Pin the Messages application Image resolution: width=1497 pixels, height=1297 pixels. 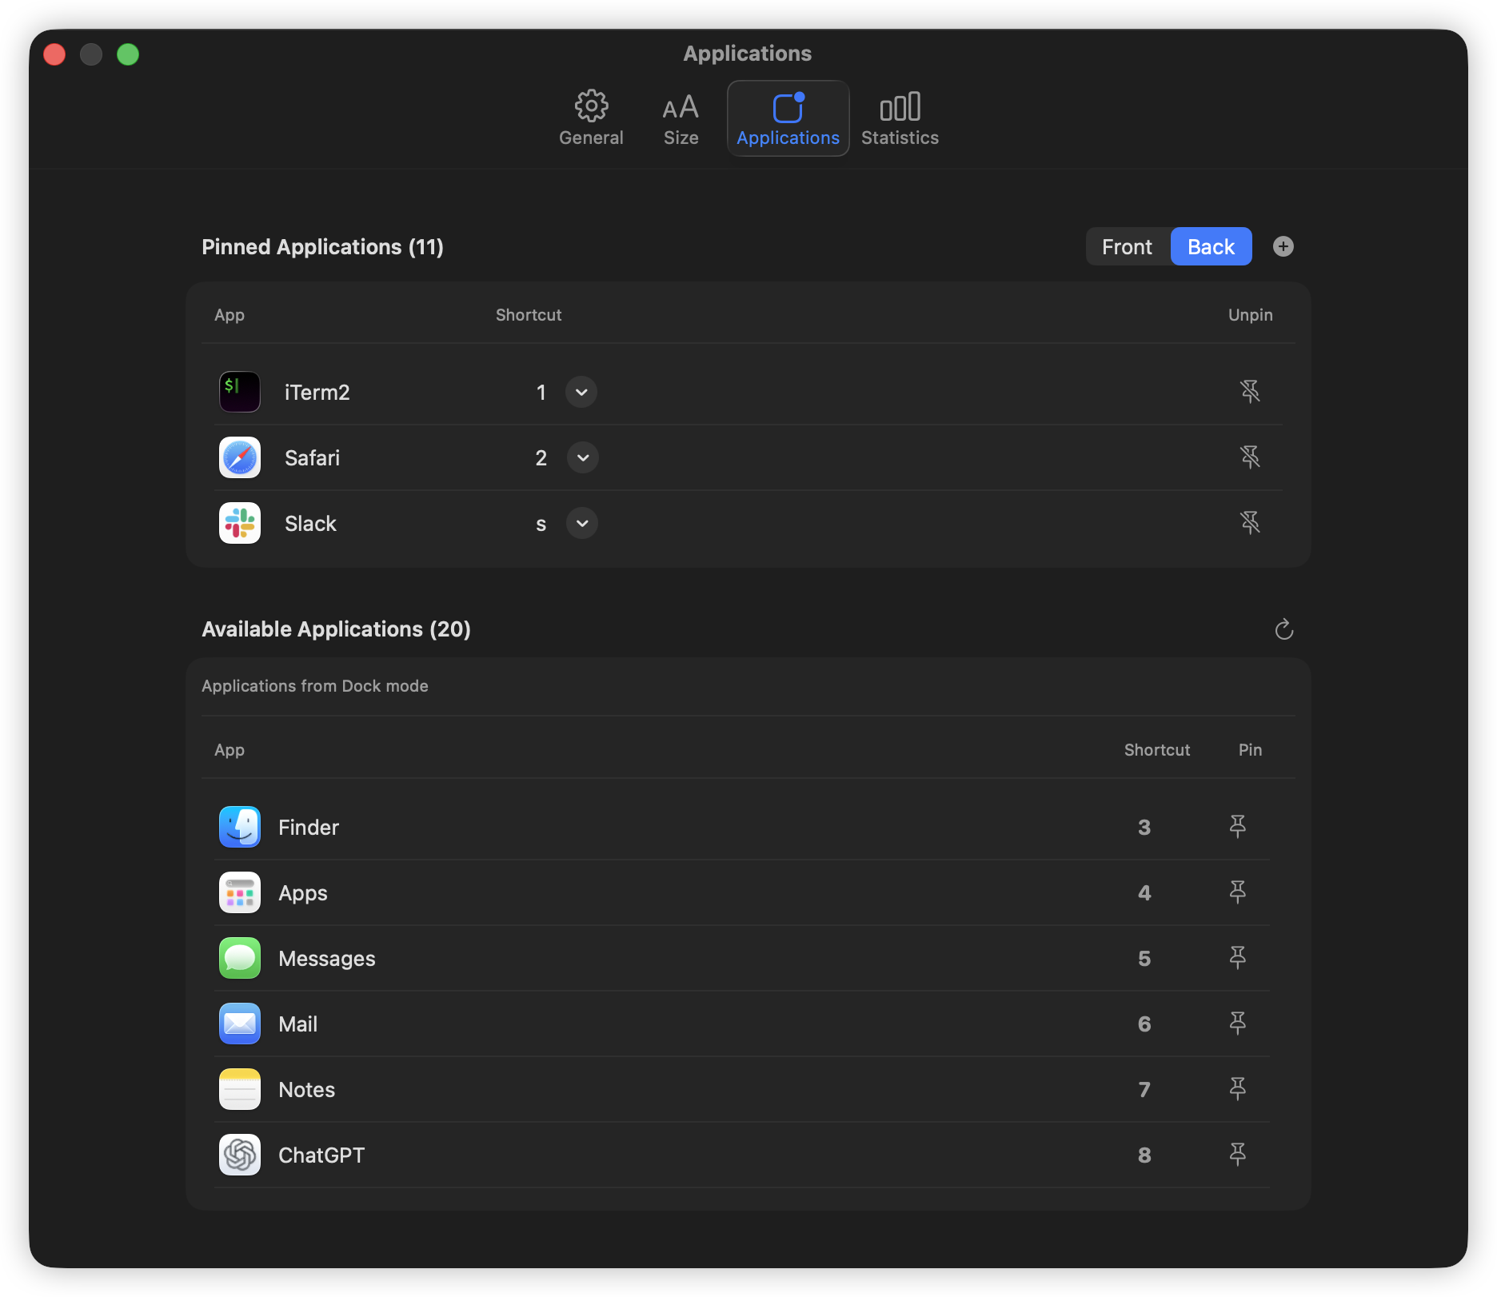coord(1237,958)
